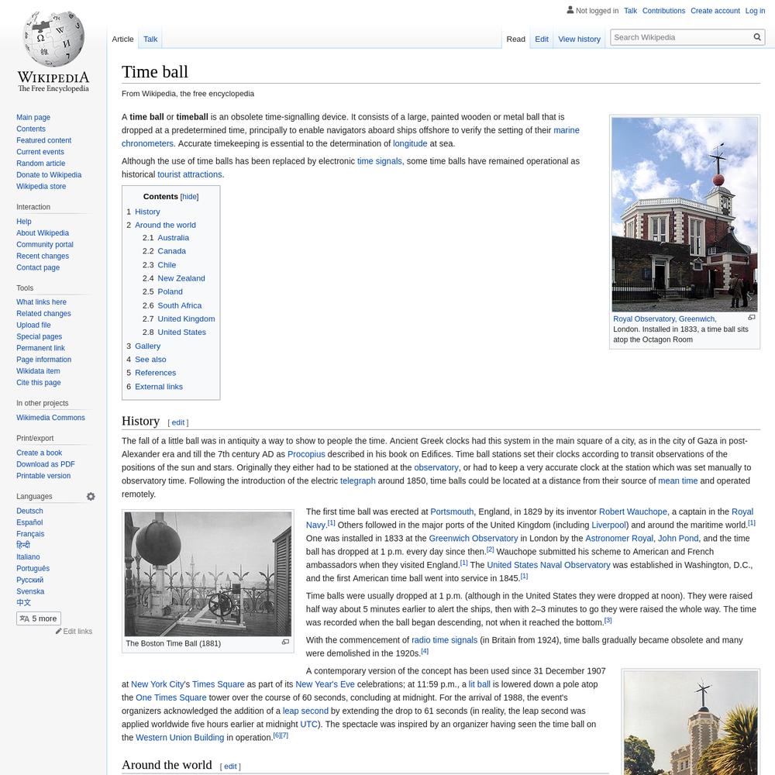The height and width of the screenshot is (775, 775).
Task: Open reference citation 4 after 1920s
Action: pyautogui.click(x=425, y=652)
